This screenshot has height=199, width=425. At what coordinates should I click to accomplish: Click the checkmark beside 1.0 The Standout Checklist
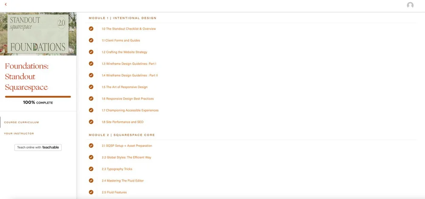91,29
